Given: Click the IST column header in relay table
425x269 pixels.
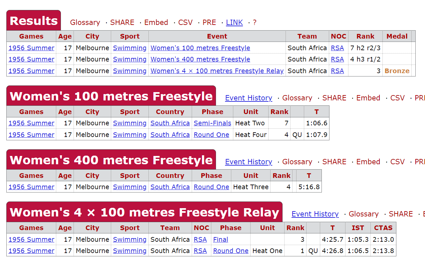Looking at the screenshot, I should [358, 228].
